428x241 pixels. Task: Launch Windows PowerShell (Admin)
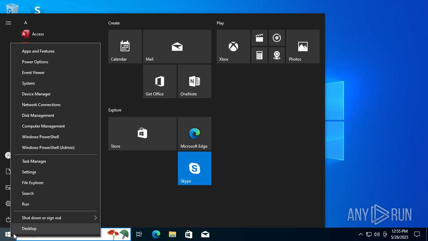coord(56,148)
